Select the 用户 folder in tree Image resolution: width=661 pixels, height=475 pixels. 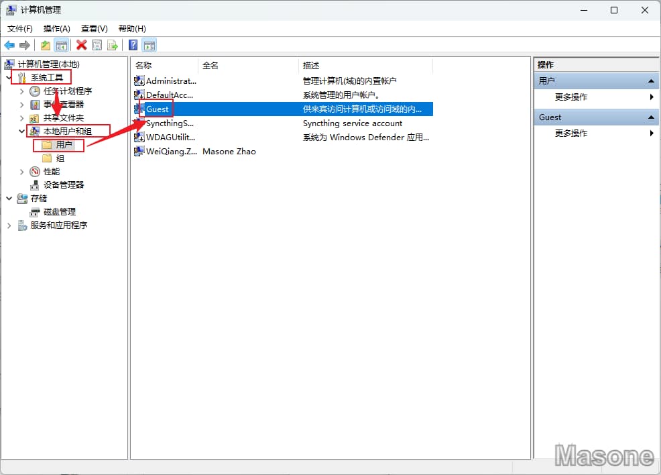64,145
